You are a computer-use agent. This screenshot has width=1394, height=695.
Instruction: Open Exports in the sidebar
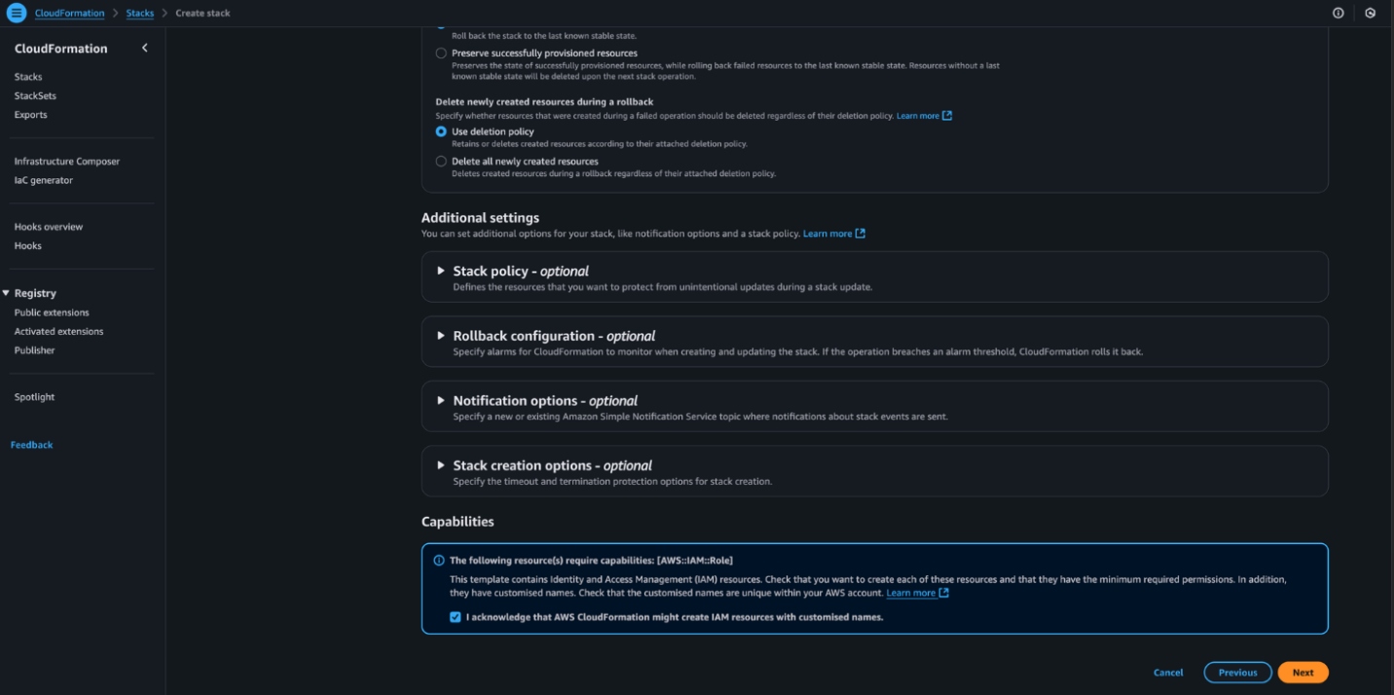pos(30,115)
